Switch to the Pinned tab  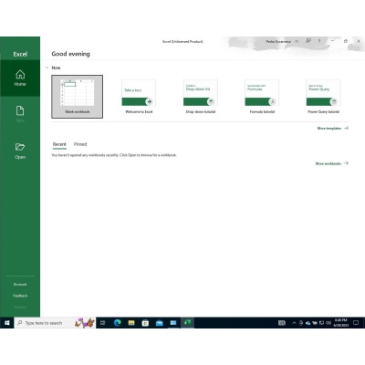click(x=80, y=144)
